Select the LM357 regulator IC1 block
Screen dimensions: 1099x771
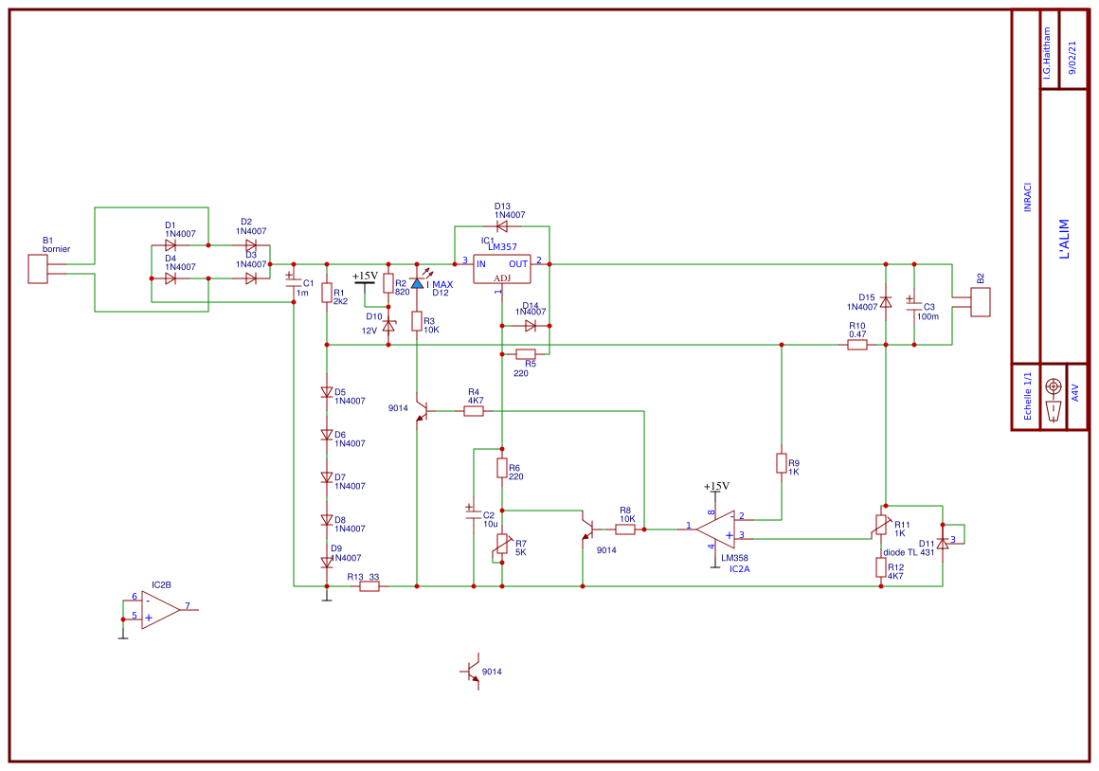(x=502, y=269)
